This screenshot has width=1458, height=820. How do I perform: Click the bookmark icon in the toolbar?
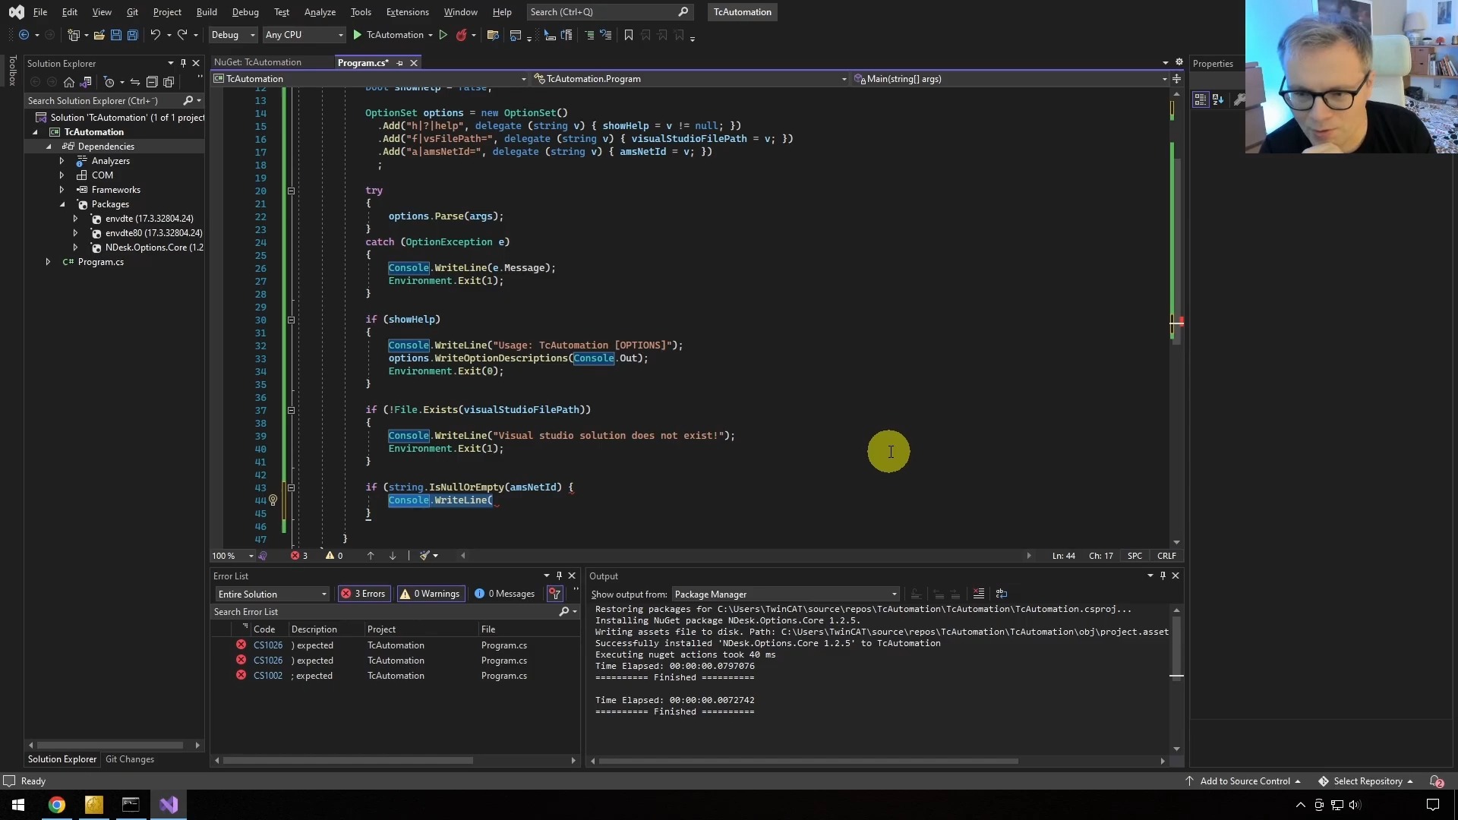click(628, 35)
